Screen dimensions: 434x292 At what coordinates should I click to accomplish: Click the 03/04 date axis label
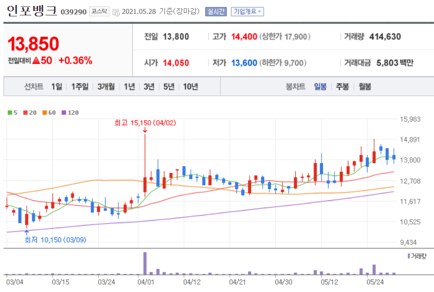click(15, 282)
